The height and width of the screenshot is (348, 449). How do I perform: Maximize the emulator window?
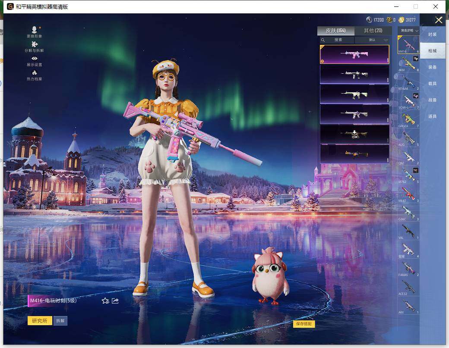coord(415,6)
